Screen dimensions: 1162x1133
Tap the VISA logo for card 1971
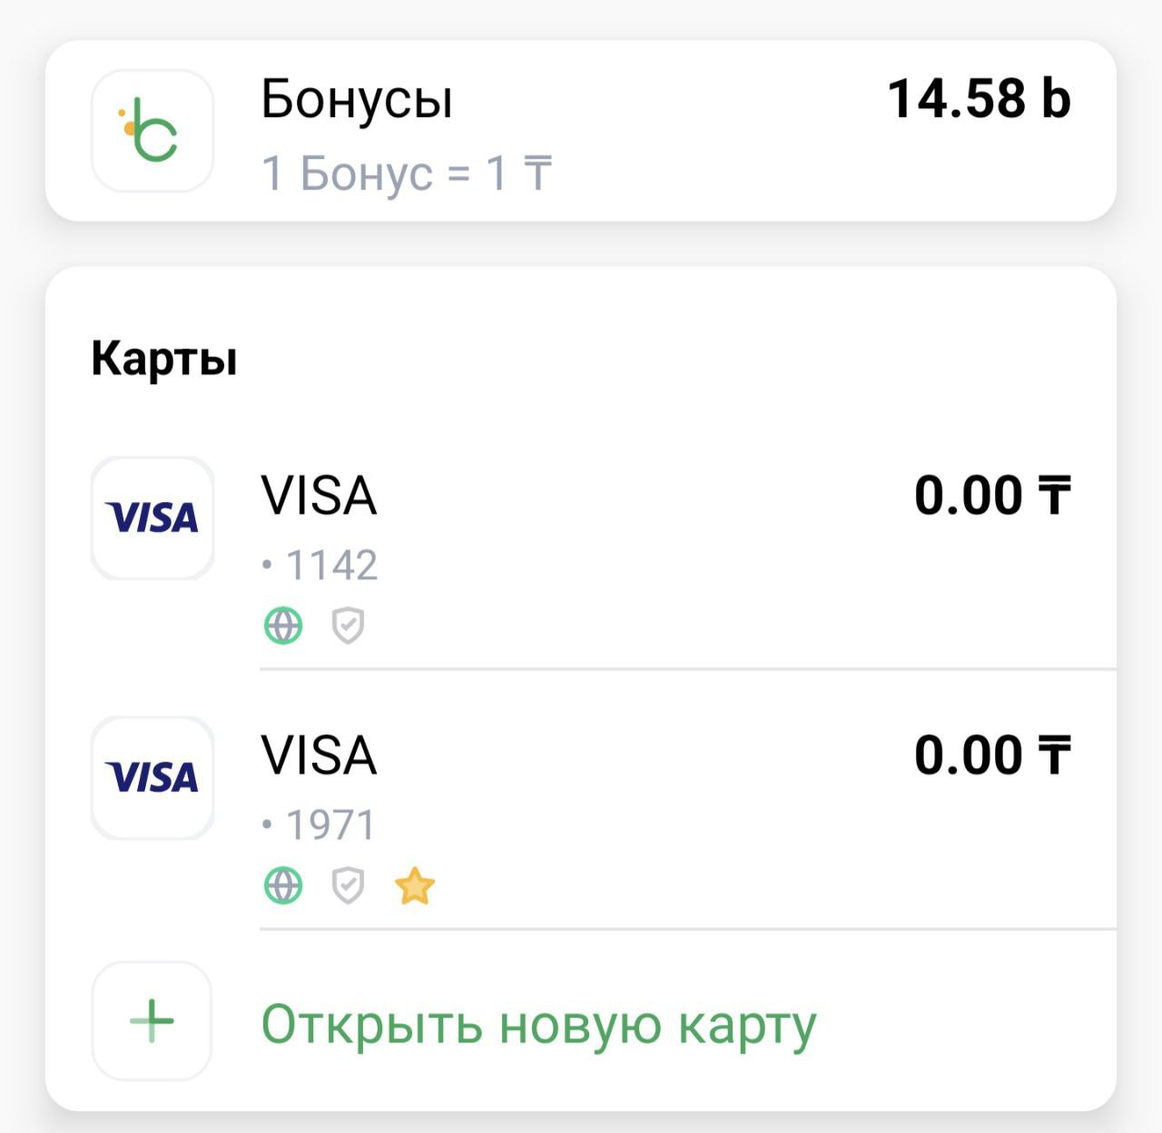(x=153, y=778)
